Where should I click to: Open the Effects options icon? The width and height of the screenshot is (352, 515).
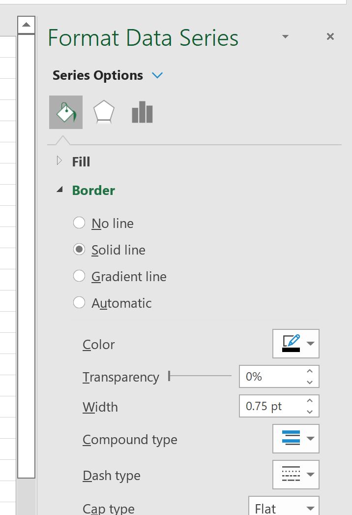click(104, 112)
